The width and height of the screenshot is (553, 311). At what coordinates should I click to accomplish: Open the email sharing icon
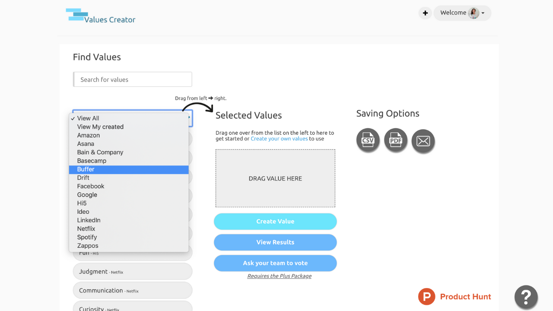click(423, 140)
